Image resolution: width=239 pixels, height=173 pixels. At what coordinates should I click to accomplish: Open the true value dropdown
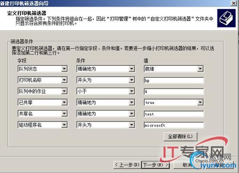(x=200, y=102)
